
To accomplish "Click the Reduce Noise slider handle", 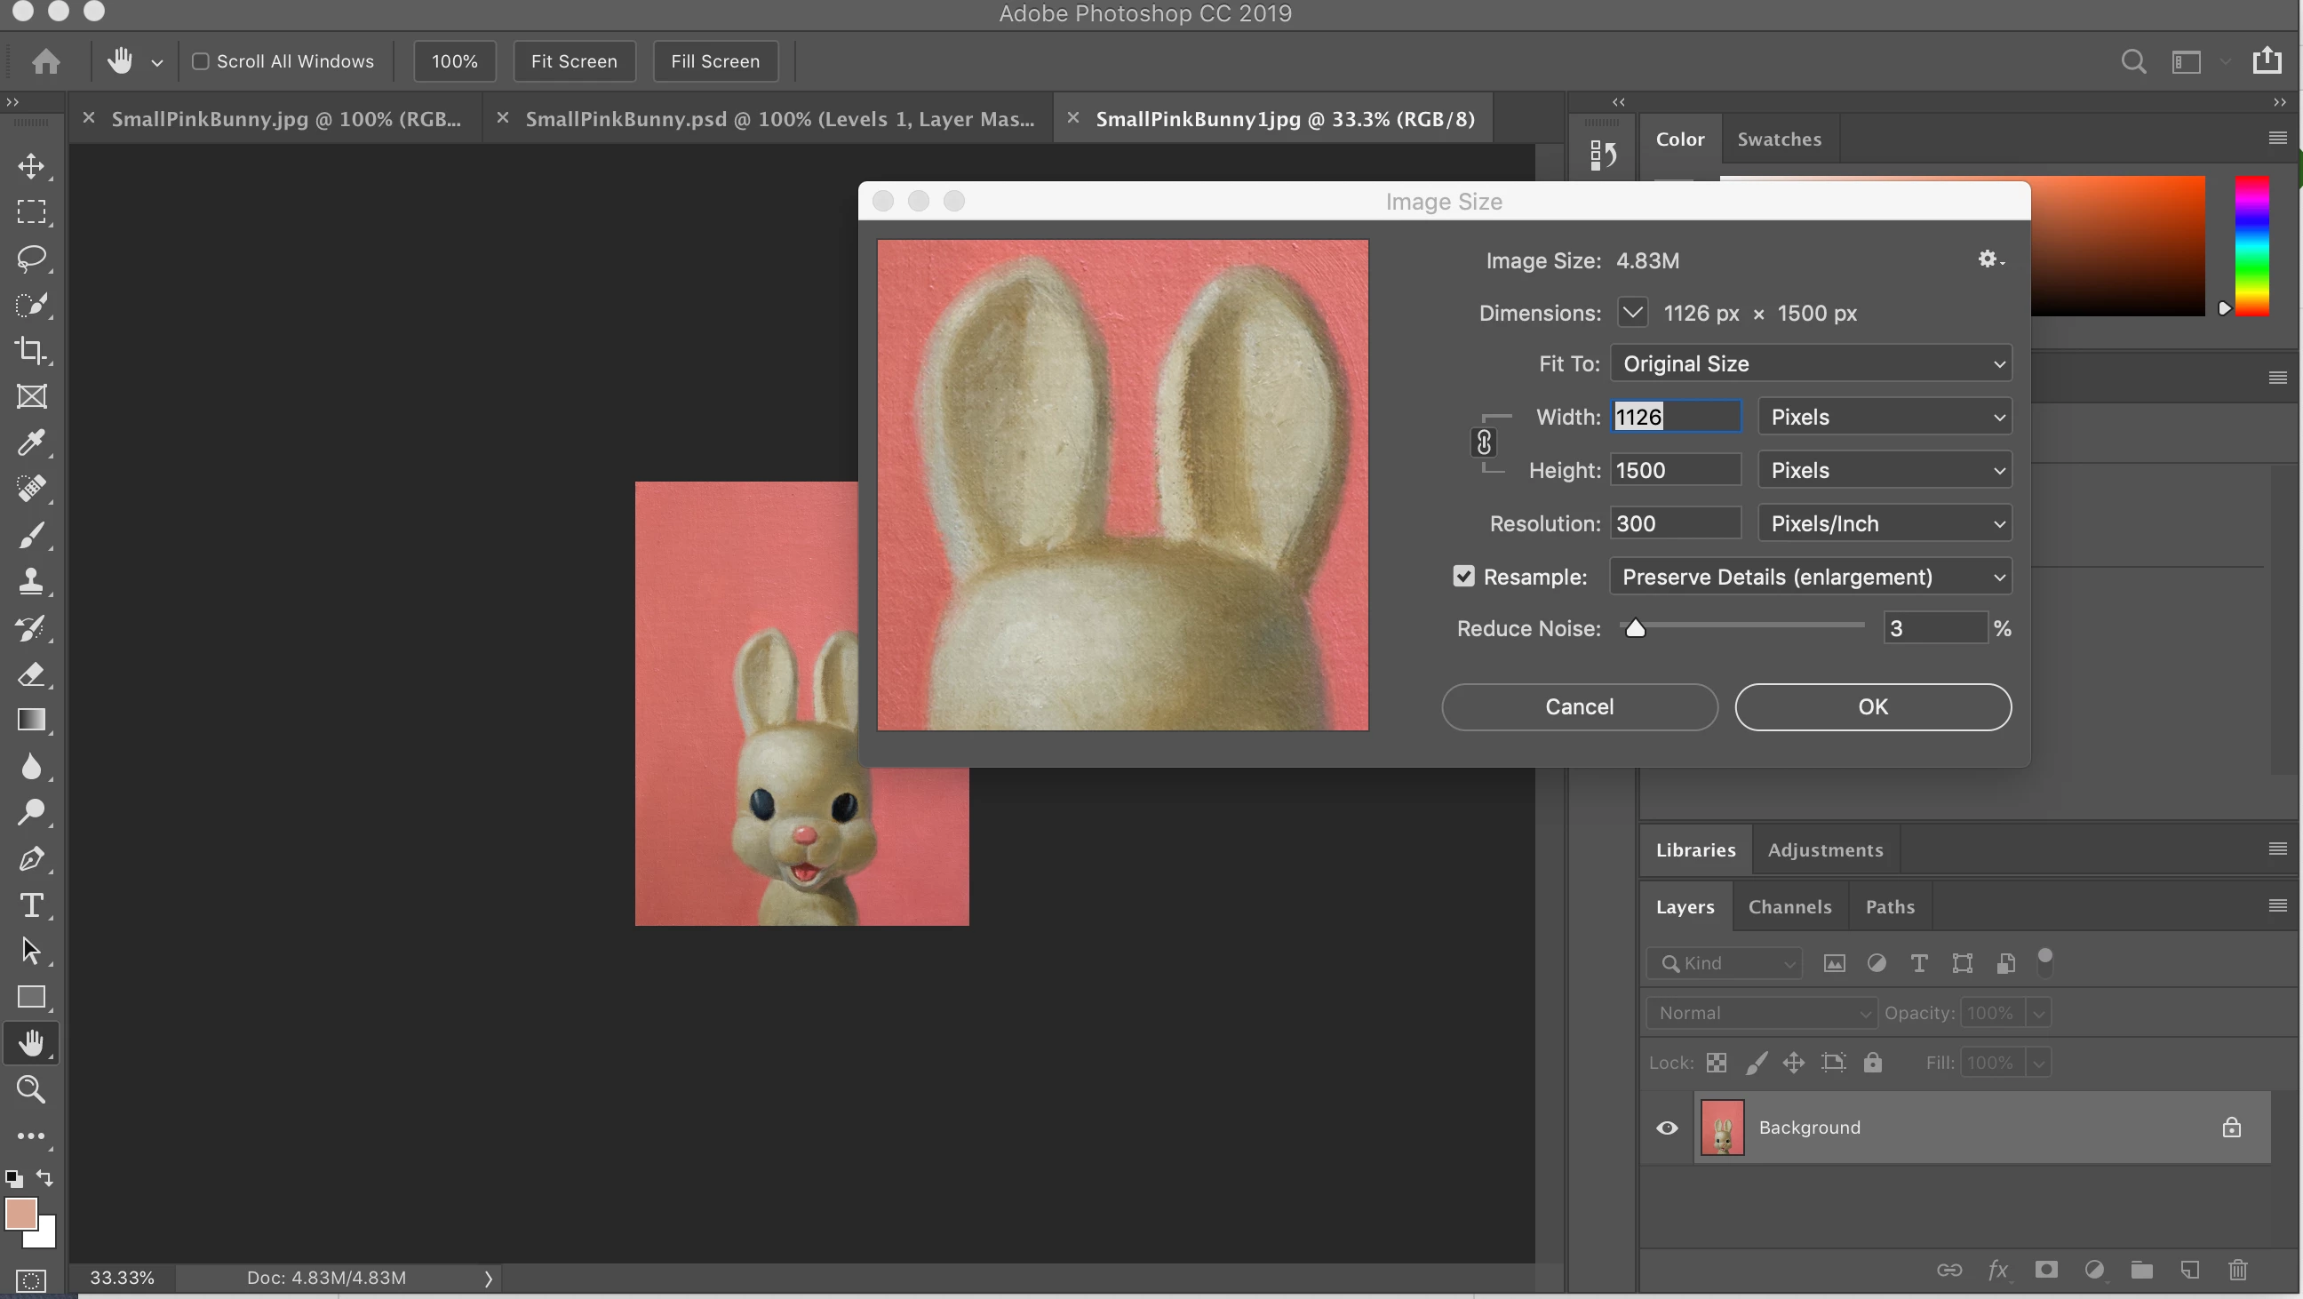I will (1635, 628).
